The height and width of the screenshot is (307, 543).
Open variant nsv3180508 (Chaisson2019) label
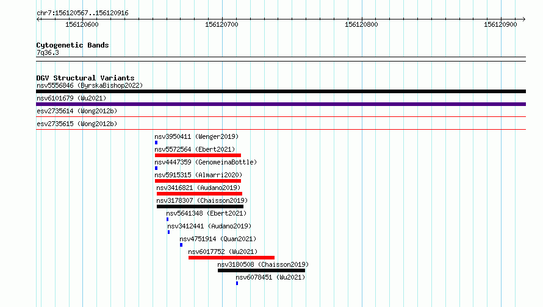(x=263, y=264)
